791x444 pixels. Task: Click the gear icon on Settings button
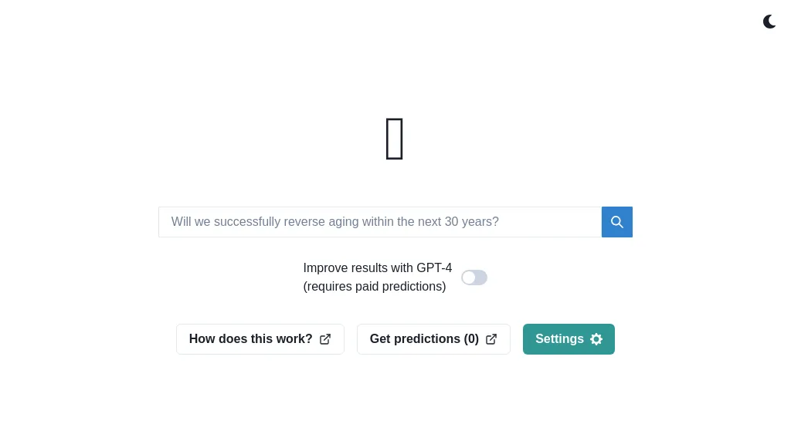(x=596, y=339)
